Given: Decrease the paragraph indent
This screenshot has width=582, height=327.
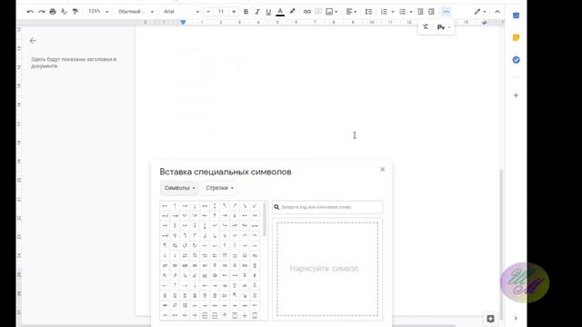Looking at the screenshot, I should pyautogui.click(x=420, y=12).
